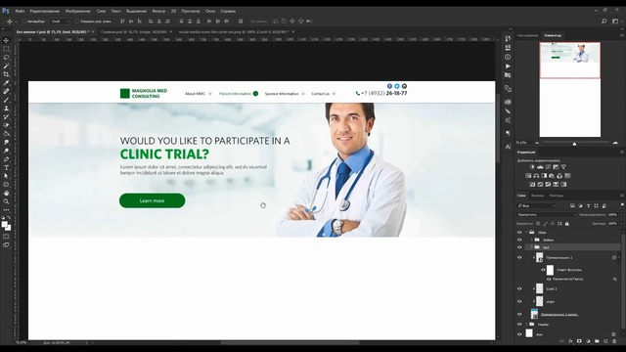Create new adjustment layer icon
The image size is (626, 352).
click(588, 341)
